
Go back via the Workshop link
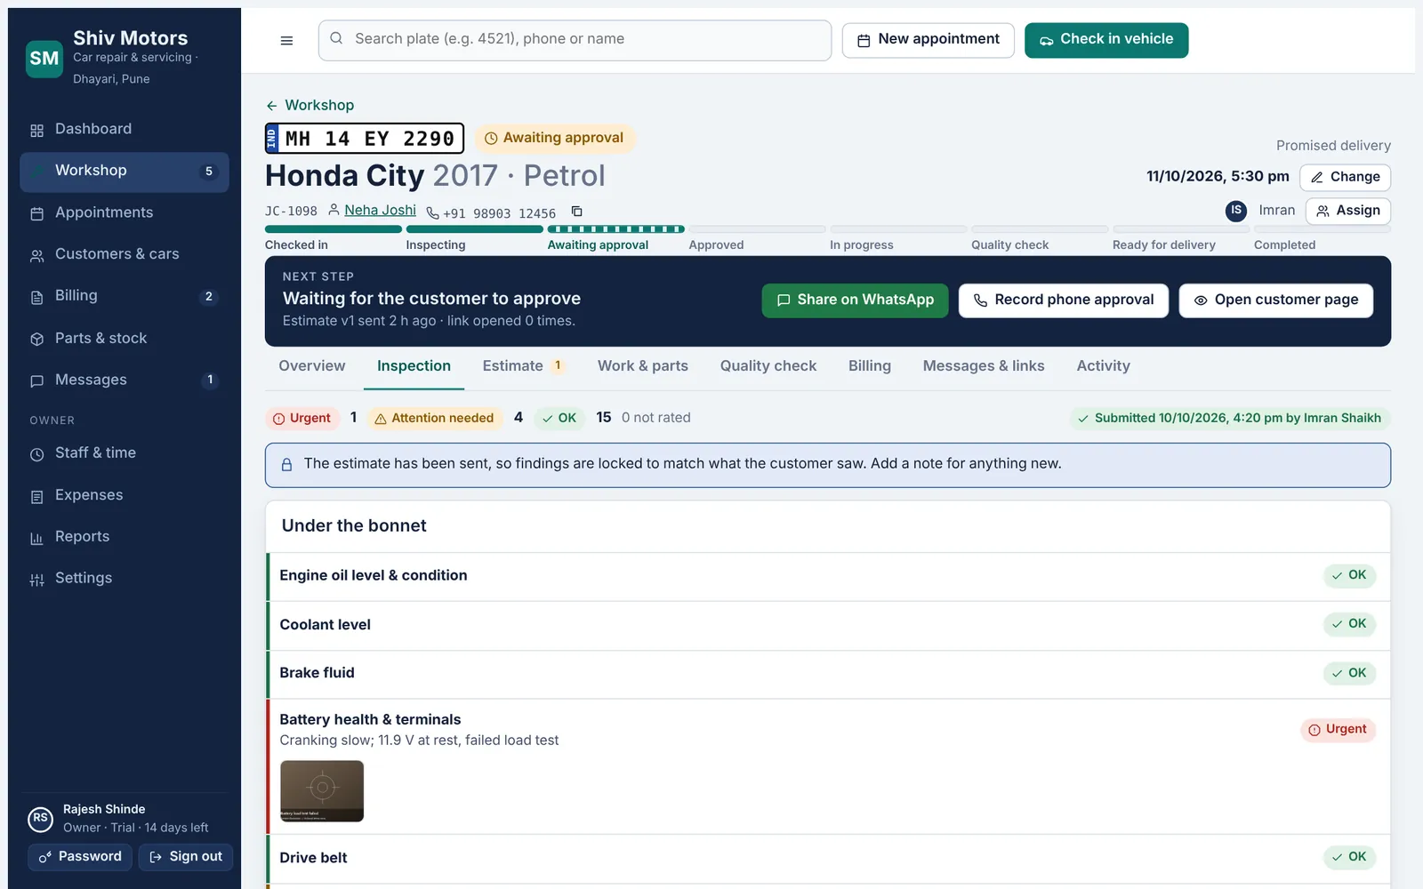[x=310, y=105]
